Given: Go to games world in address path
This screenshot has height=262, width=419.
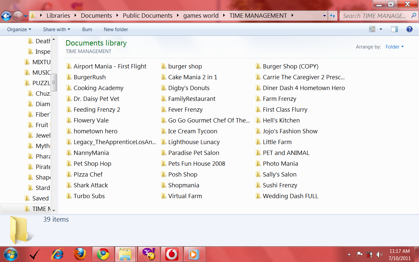Looking at the screenshot, I should coord(201,15).
